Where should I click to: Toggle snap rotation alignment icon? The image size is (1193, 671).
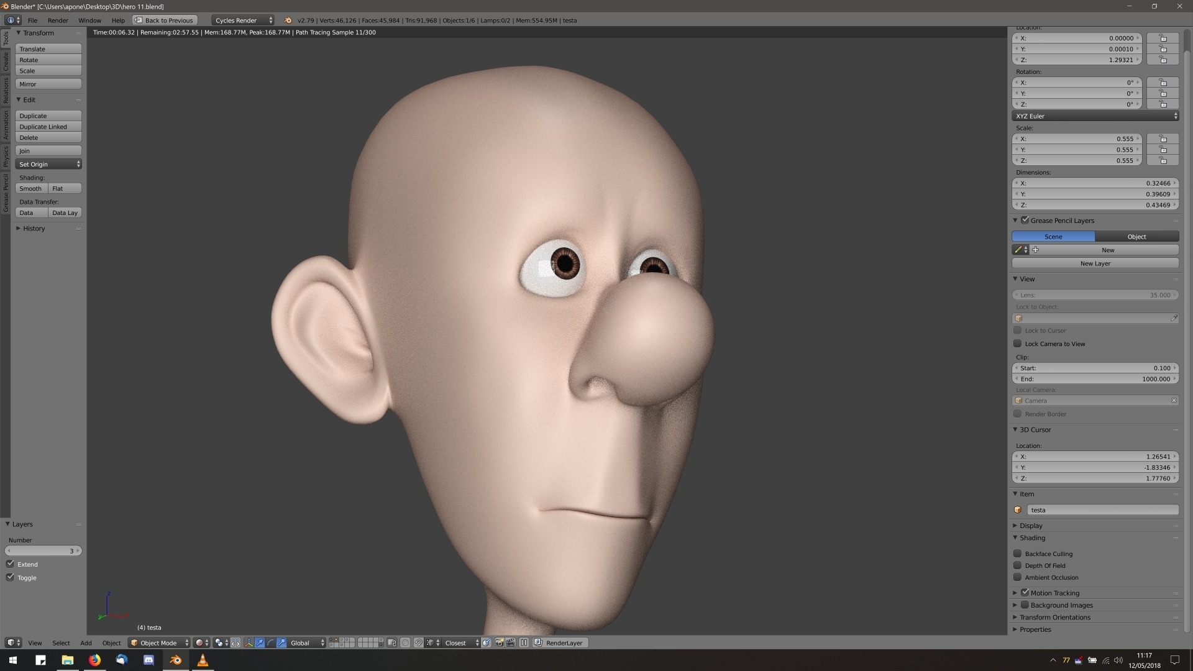[487, 643]
